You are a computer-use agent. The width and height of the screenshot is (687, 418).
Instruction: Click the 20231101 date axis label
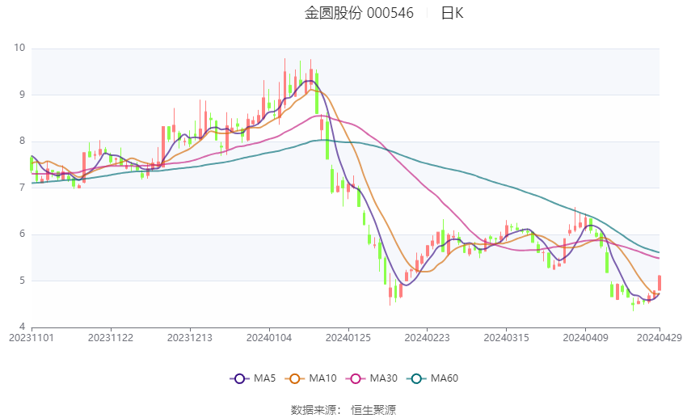click(32, 338)
